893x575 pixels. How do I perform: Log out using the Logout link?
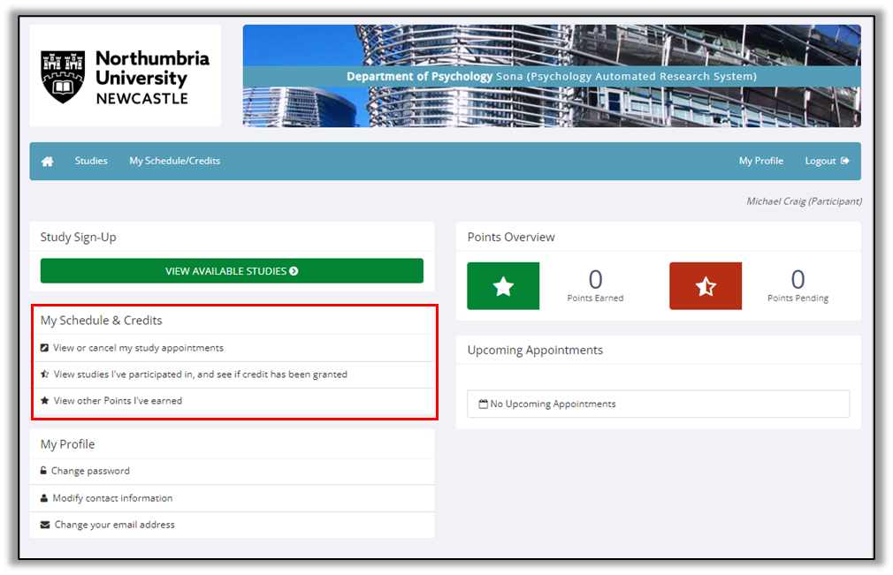(826, 161)
